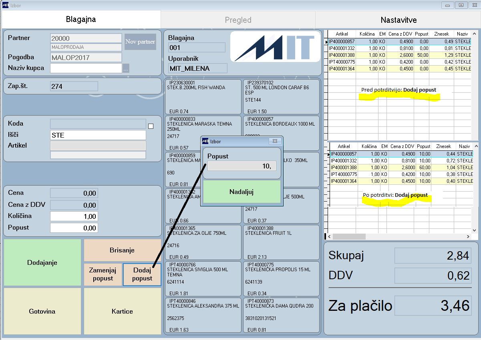Create a new partner with Nov partner
This screenshot has height=340, width=481.
coord(140,42)
